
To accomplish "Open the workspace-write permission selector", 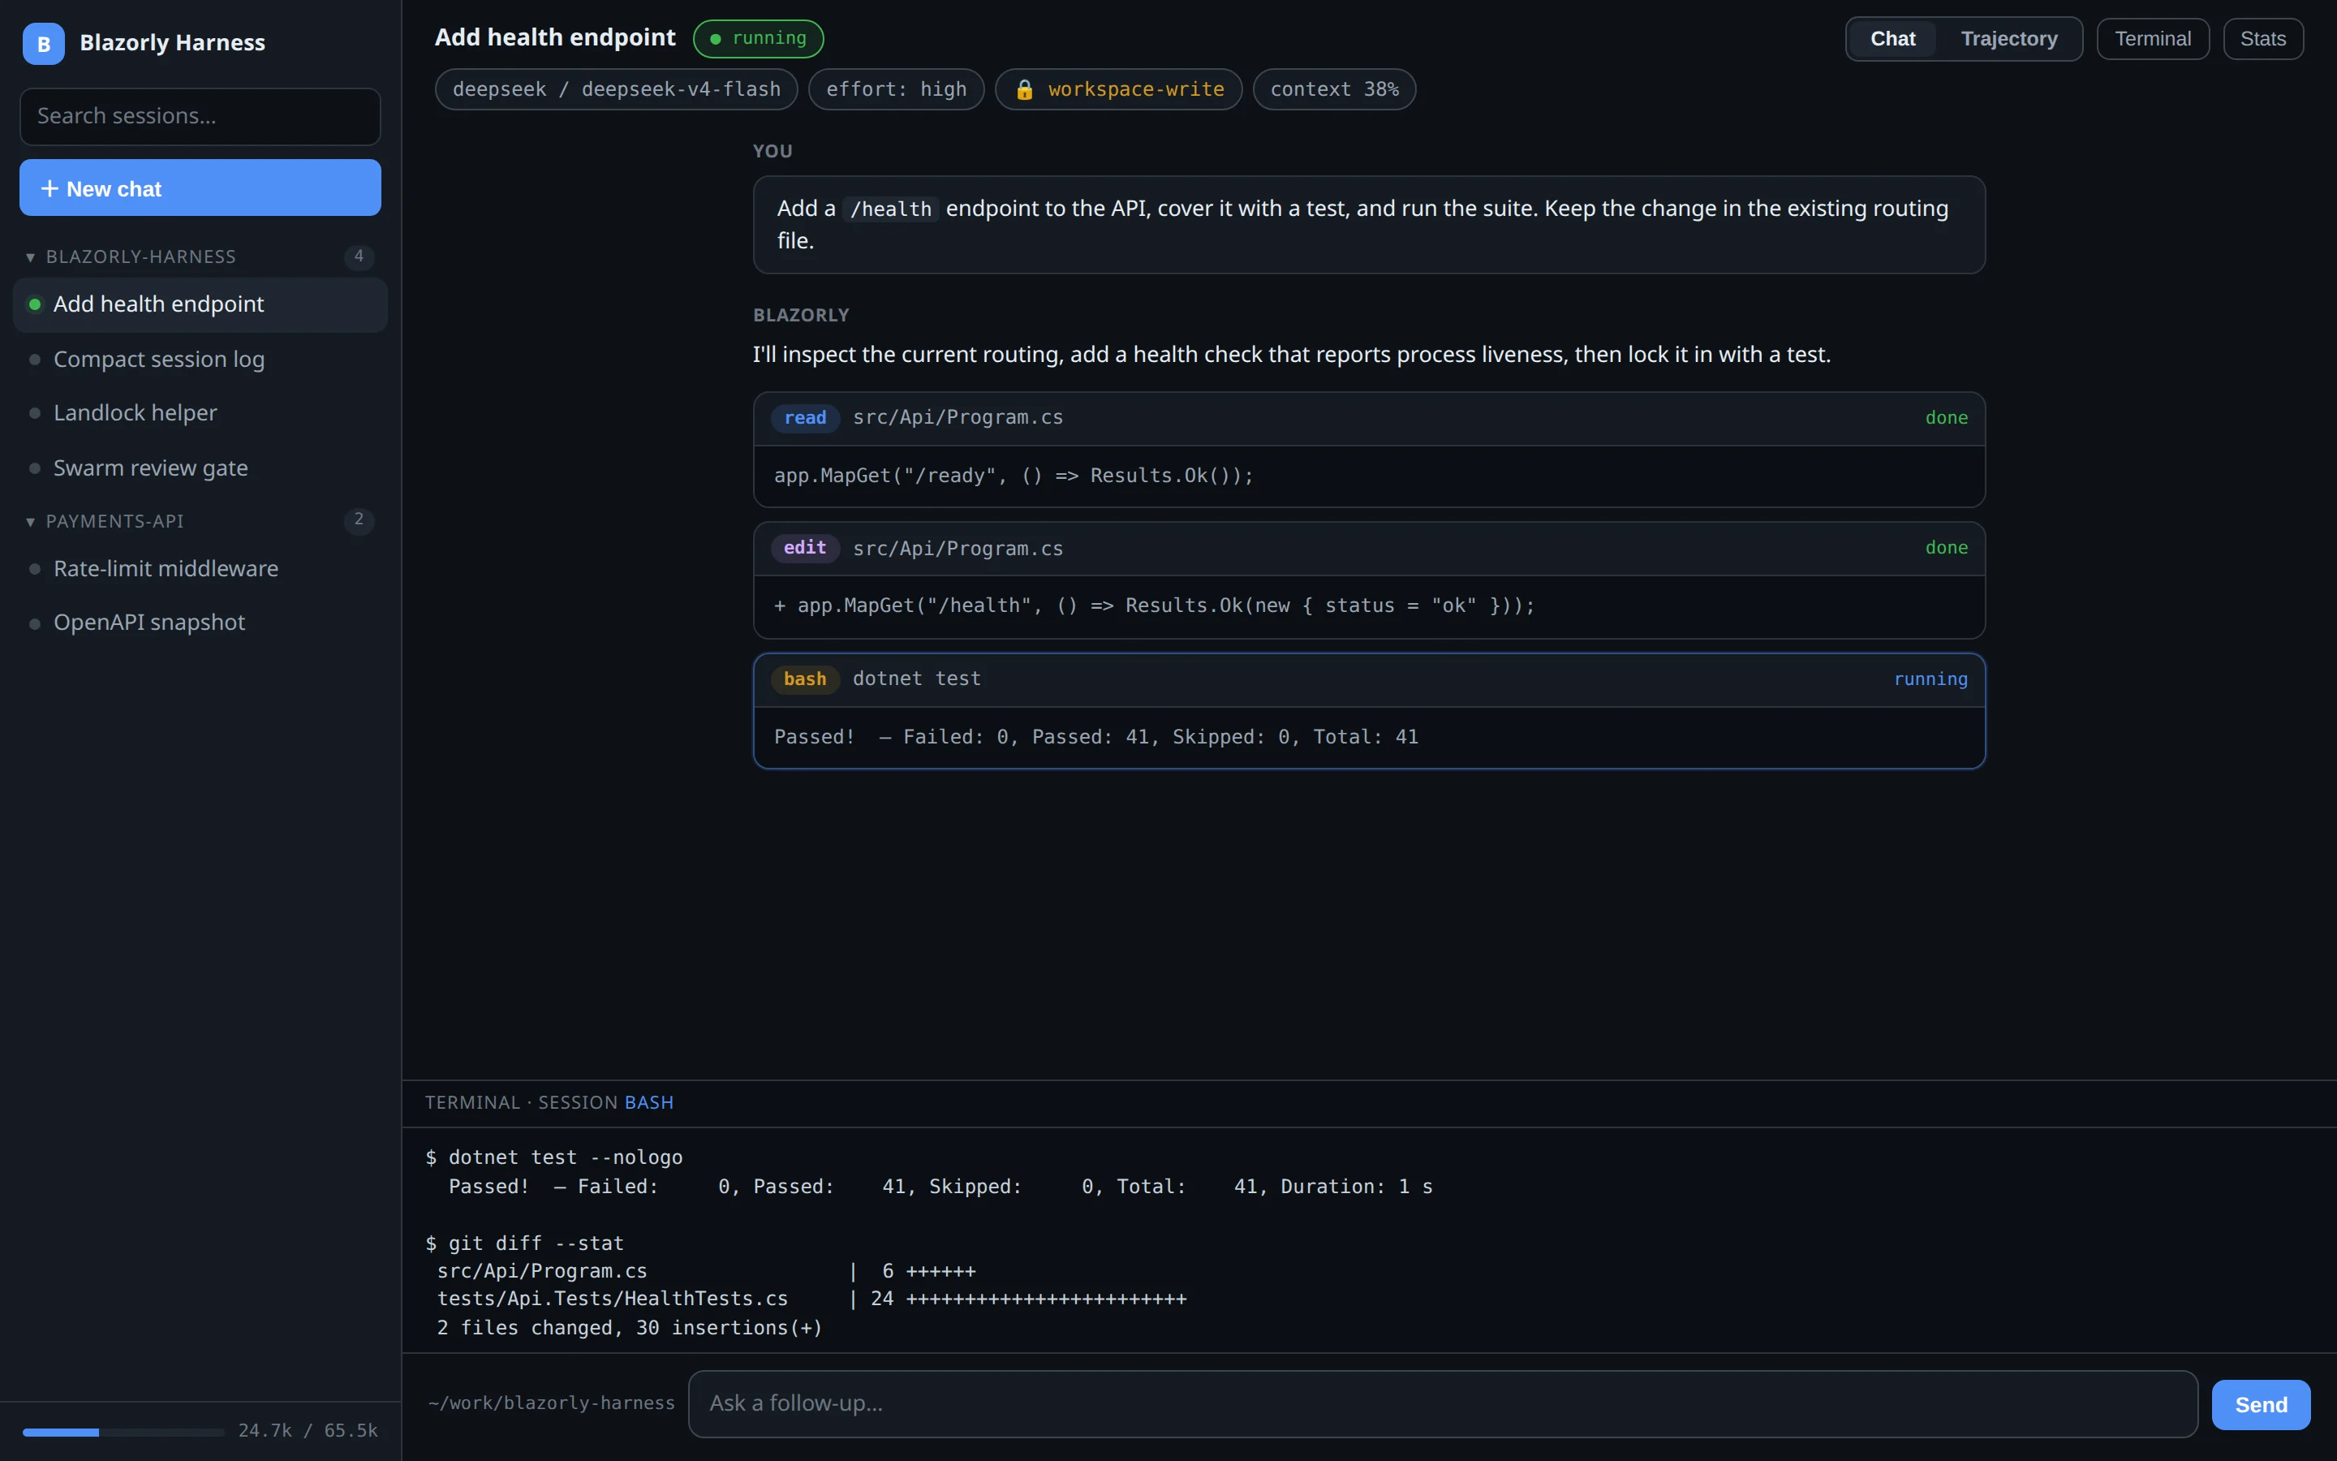I will point(1118,90).
